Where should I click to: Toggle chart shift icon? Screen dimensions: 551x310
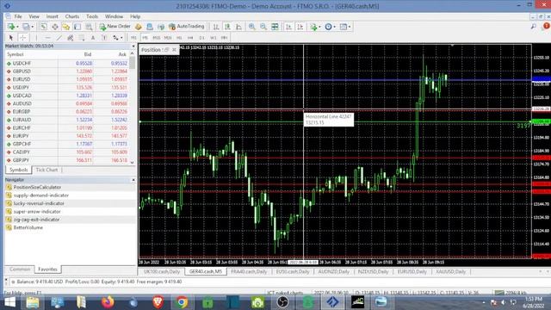300,27
